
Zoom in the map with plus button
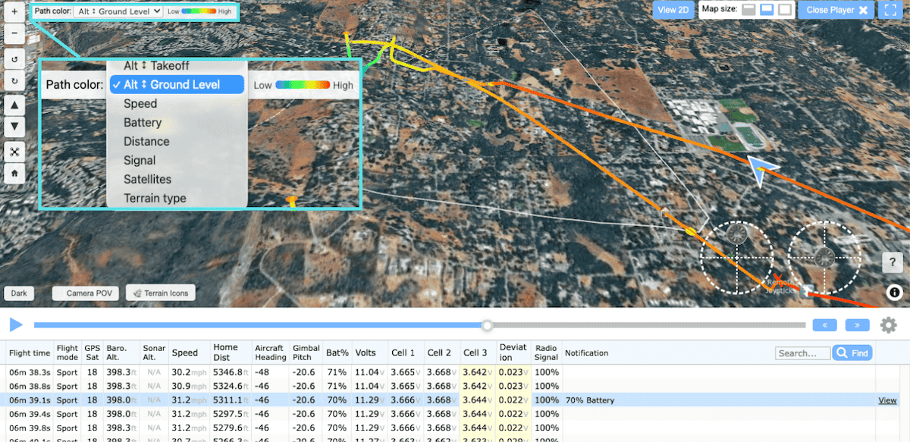point(14,12)
